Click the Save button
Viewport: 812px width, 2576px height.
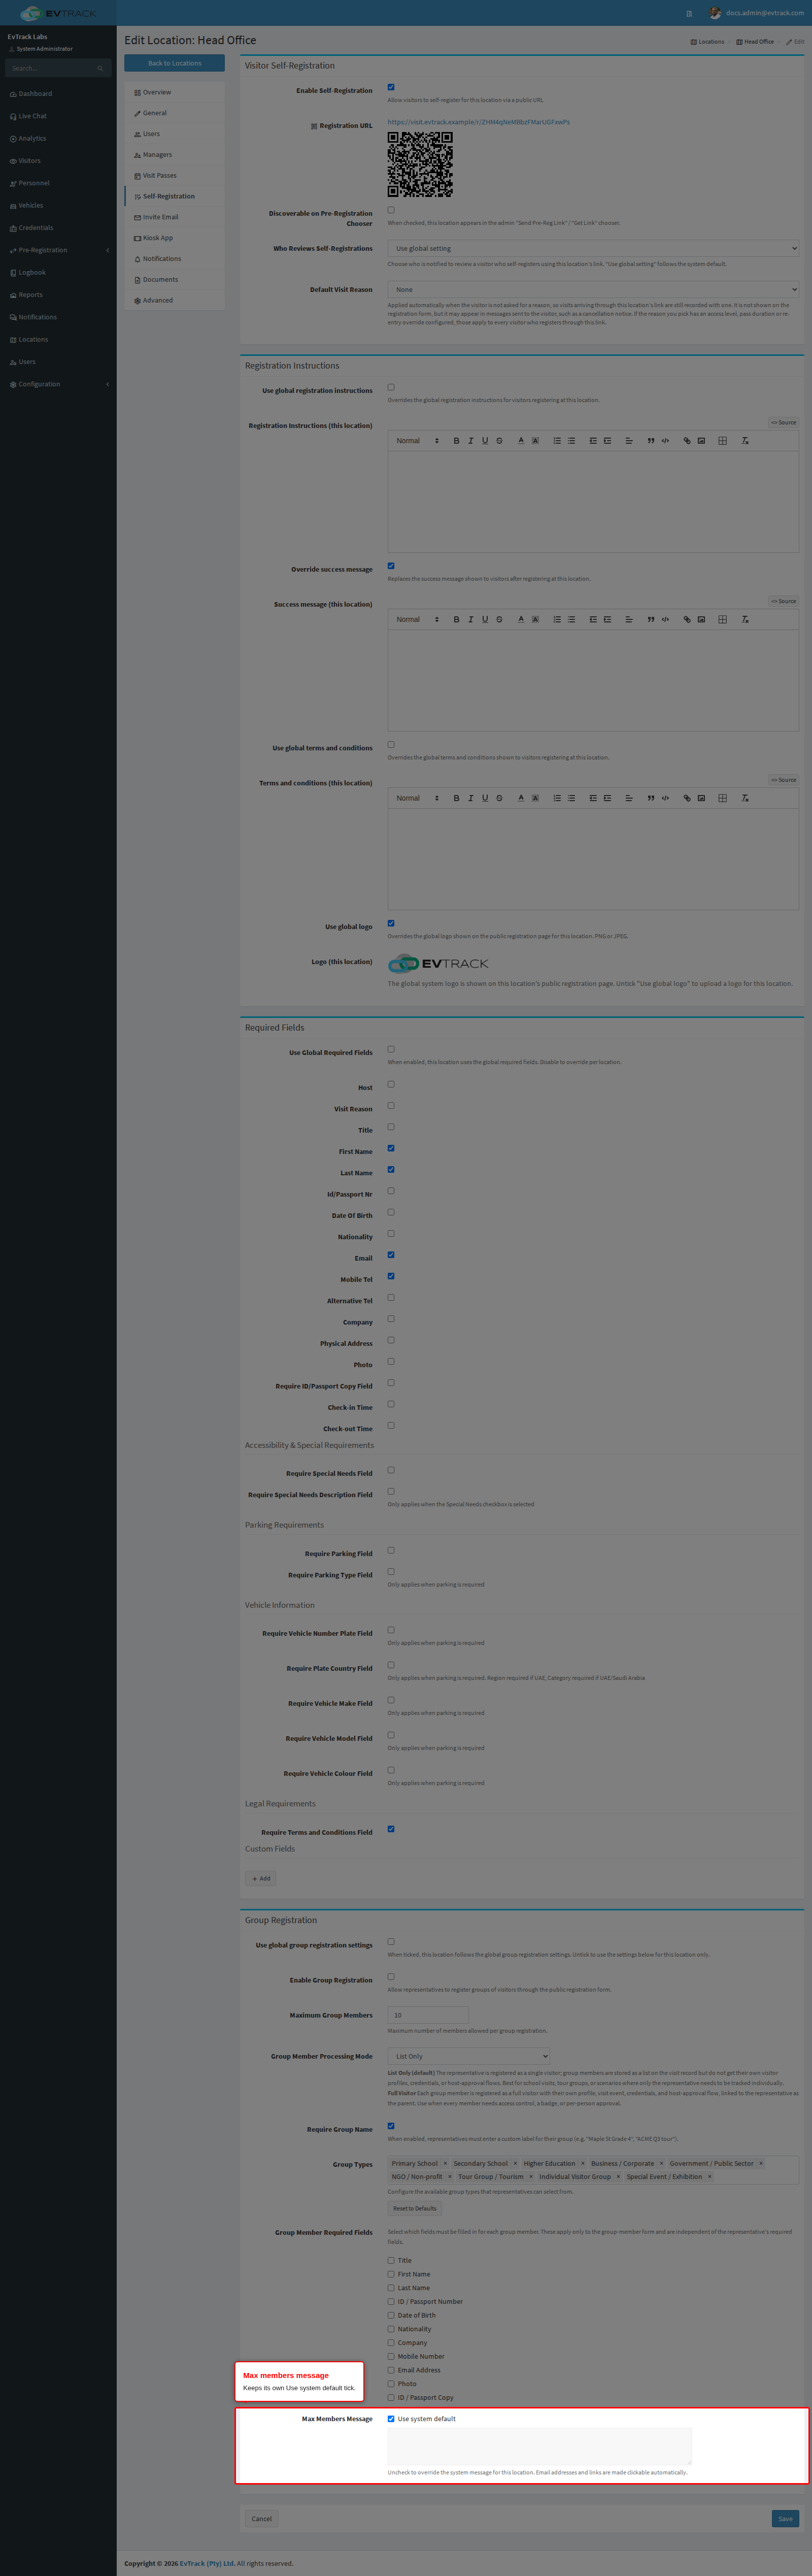[x=785, y=2519]
